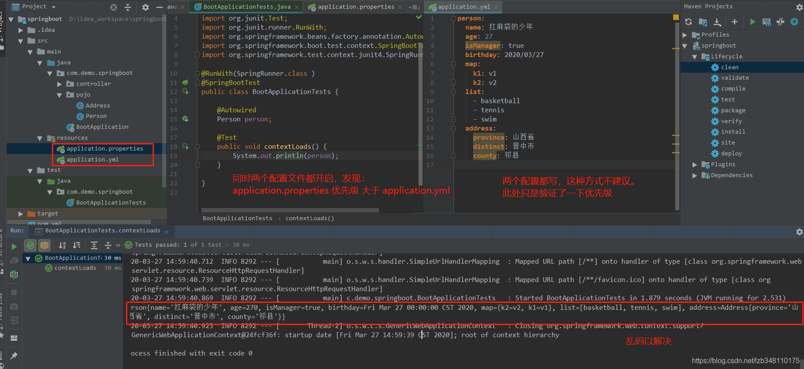The height and width of the screenshot is (369, 804).
Task: Generate sources and update folders in Maven
Action: (x=703, y=22)
